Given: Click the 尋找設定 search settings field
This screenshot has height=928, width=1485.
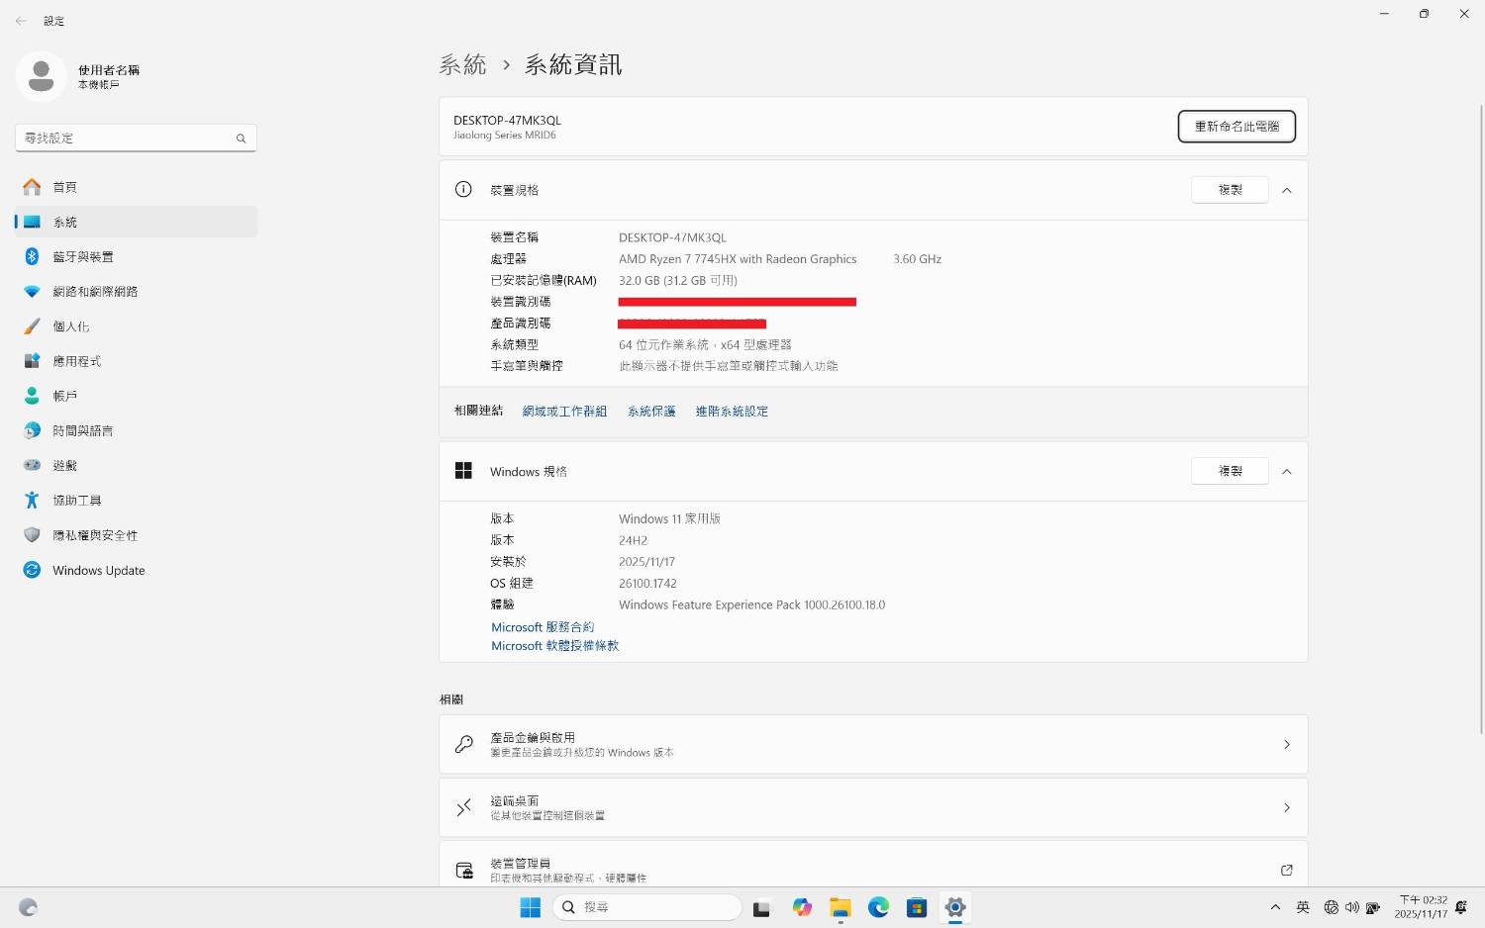Looking at the screenshot, I should [x=129, y=139].
